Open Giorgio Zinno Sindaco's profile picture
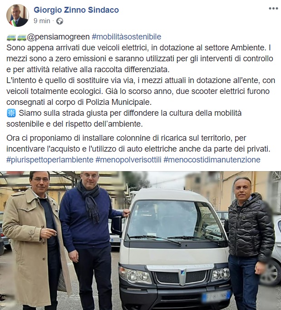 click(17, 15)
